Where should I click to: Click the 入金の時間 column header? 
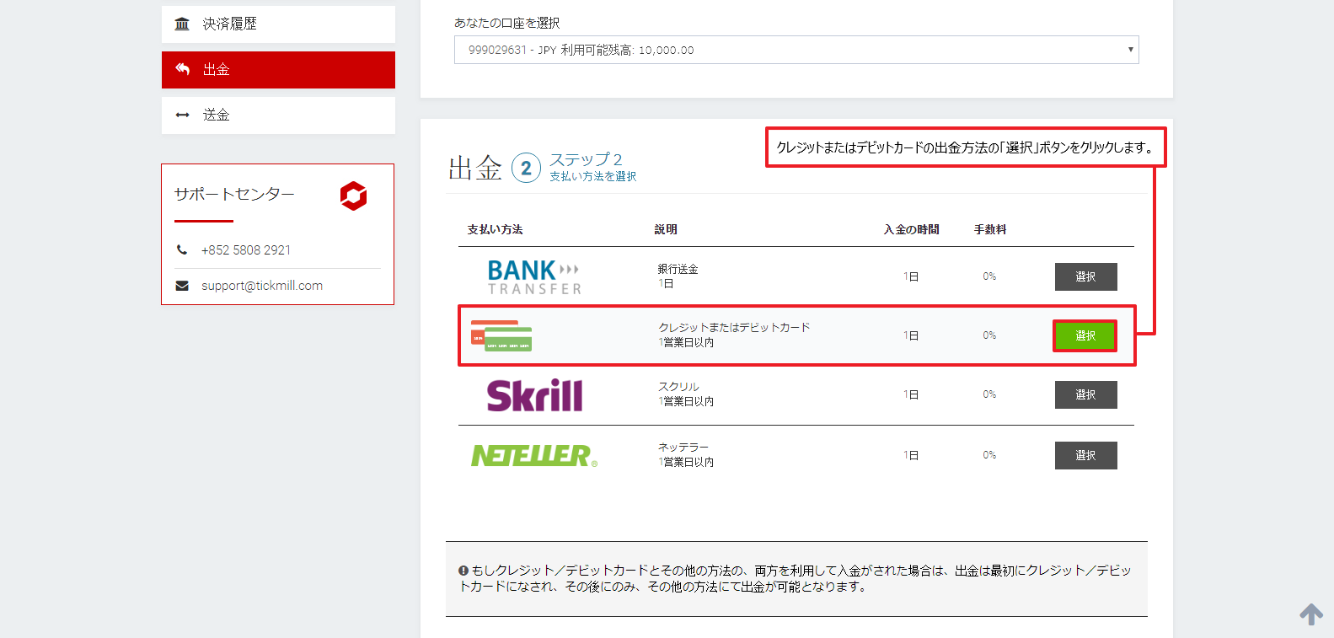[x=911, y=229]
